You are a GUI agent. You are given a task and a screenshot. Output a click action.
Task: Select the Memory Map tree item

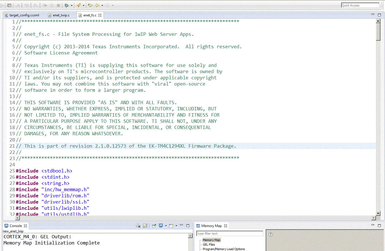click(211, 240)
